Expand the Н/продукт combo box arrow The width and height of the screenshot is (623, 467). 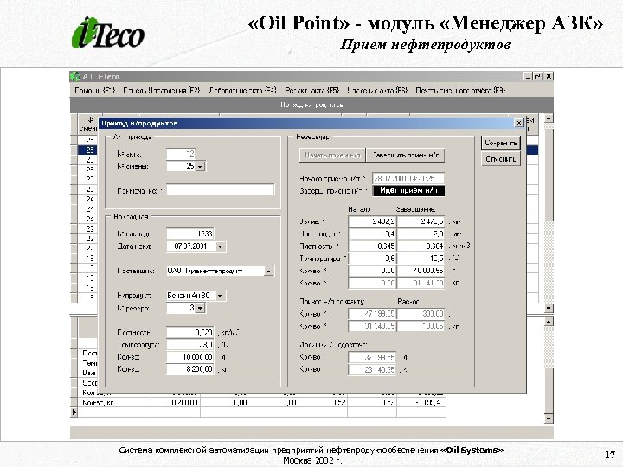click(x=220, y=296)
